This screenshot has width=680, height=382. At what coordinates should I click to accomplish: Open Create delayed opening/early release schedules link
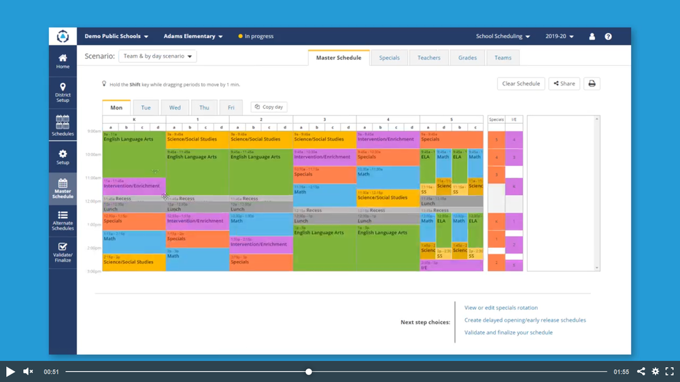(x=525, y=320)
